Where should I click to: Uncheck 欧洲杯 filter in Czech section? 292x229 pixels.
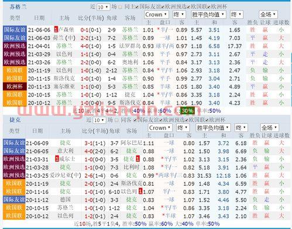pos(207,120)
